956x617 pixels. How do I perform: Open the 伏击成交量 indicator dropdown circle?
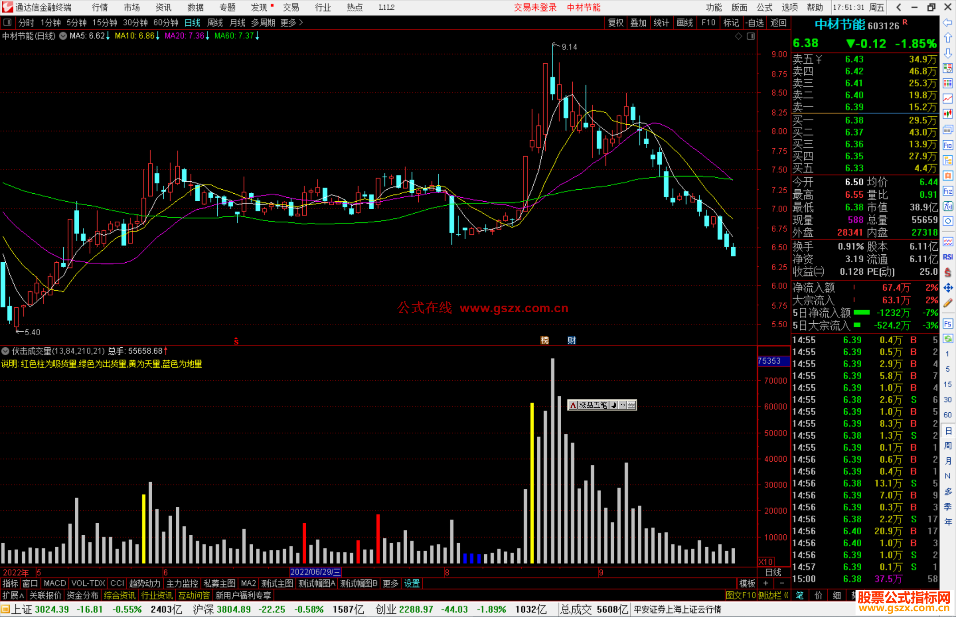[x=5, y=351]
